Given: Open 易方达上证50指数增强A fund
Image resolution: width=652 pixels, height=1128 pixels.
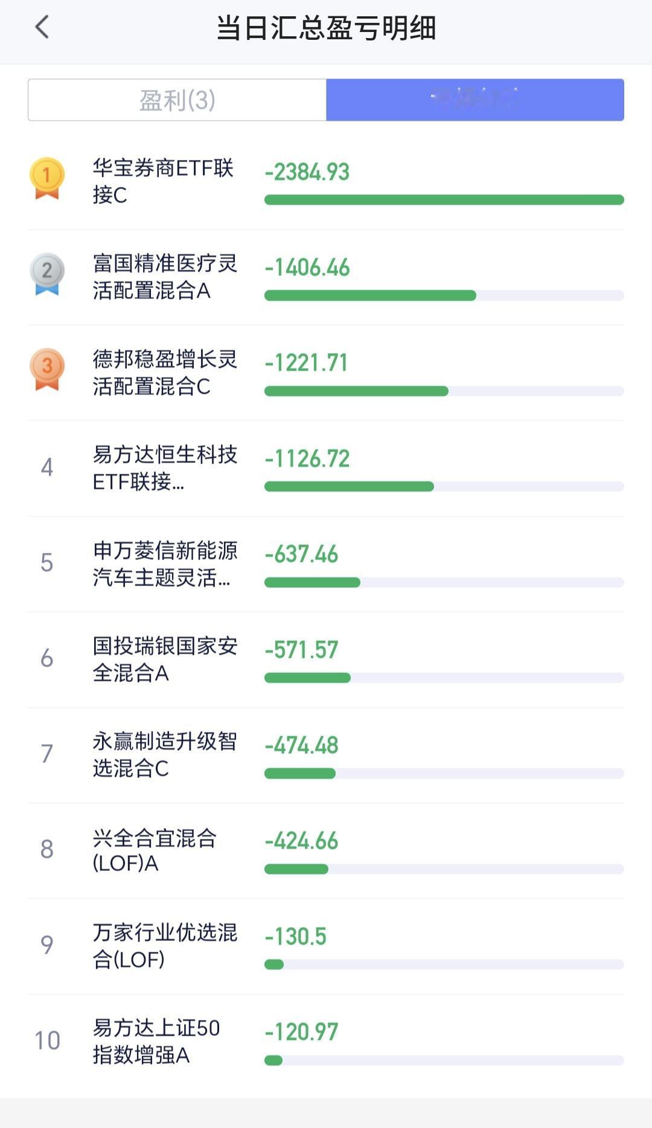Looking at the screenshot, I should (326, 1042).
